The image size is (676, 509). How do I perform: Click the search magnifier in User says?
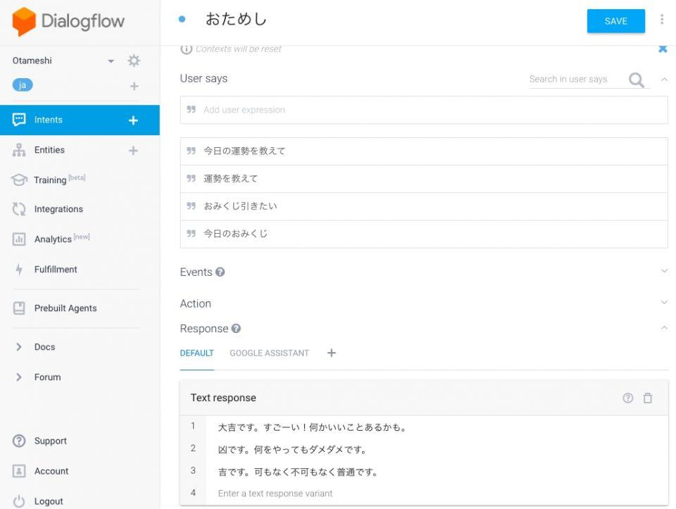(637, 80)
